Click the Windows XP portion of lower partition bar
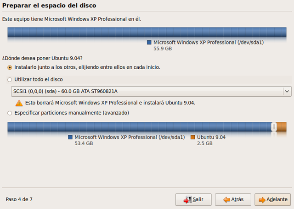 (138, 127)
